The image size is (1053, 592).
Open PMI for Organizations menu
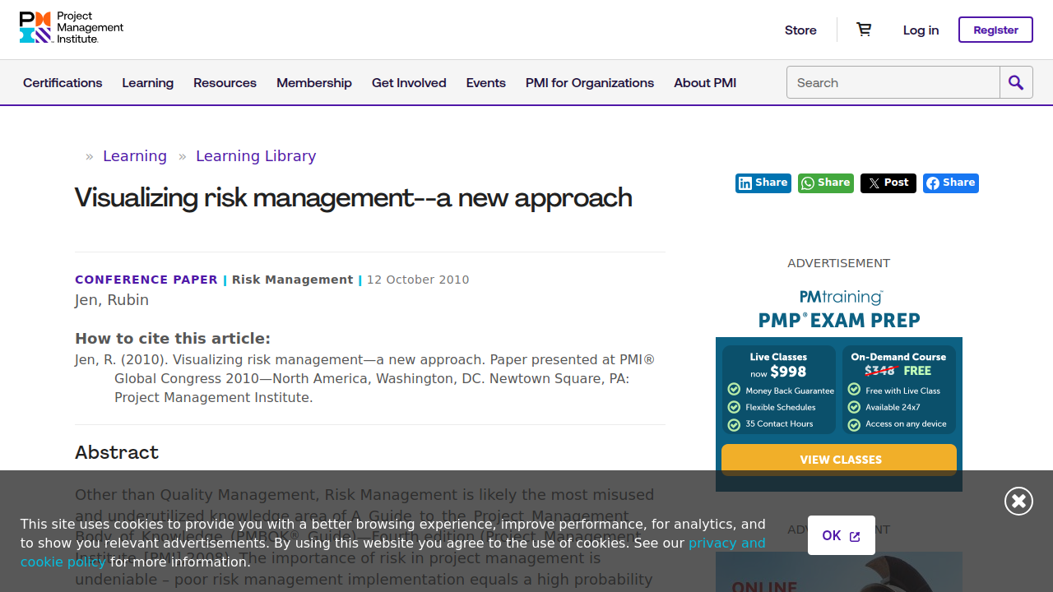point(590,82)
